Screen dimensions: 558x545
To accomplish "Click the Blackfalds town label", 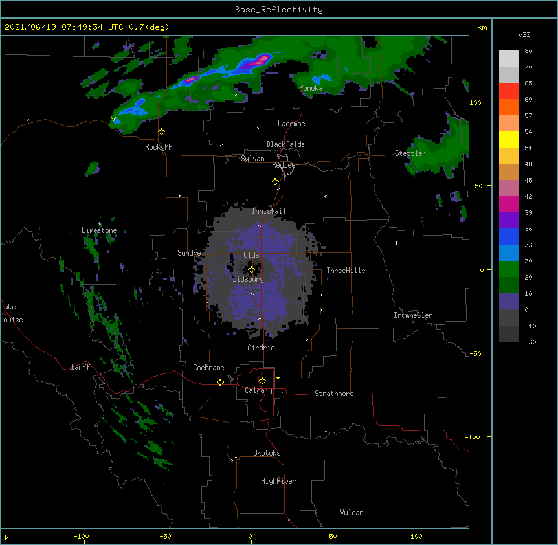I will click(x=285, y=144).
